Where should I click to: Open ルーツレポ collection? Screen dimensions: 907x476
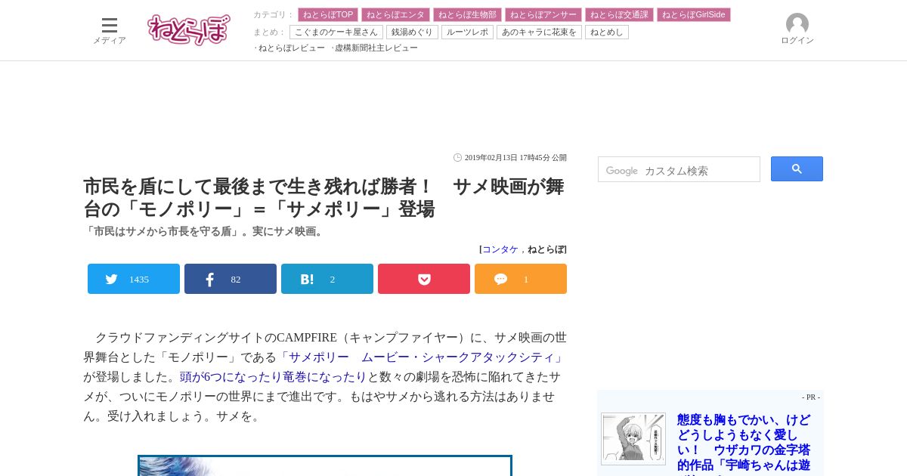[467, 32]
